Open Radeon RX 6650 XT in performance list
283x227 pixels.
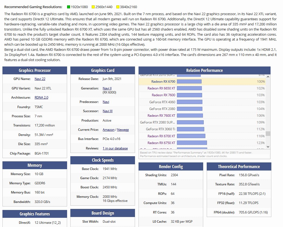point(161,88)
